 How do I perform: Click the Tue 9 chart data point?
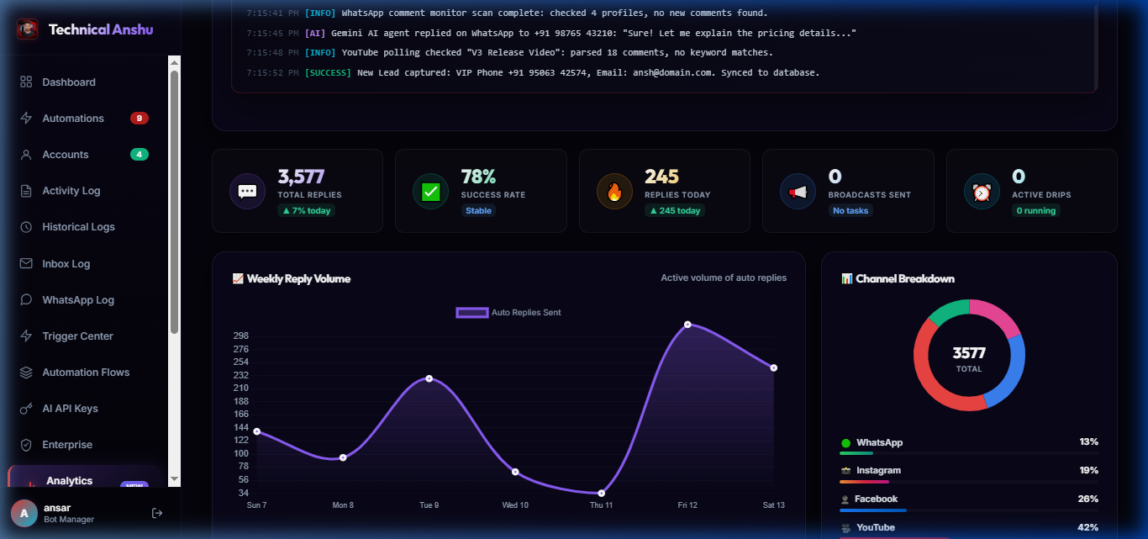[x=429, y=378]
